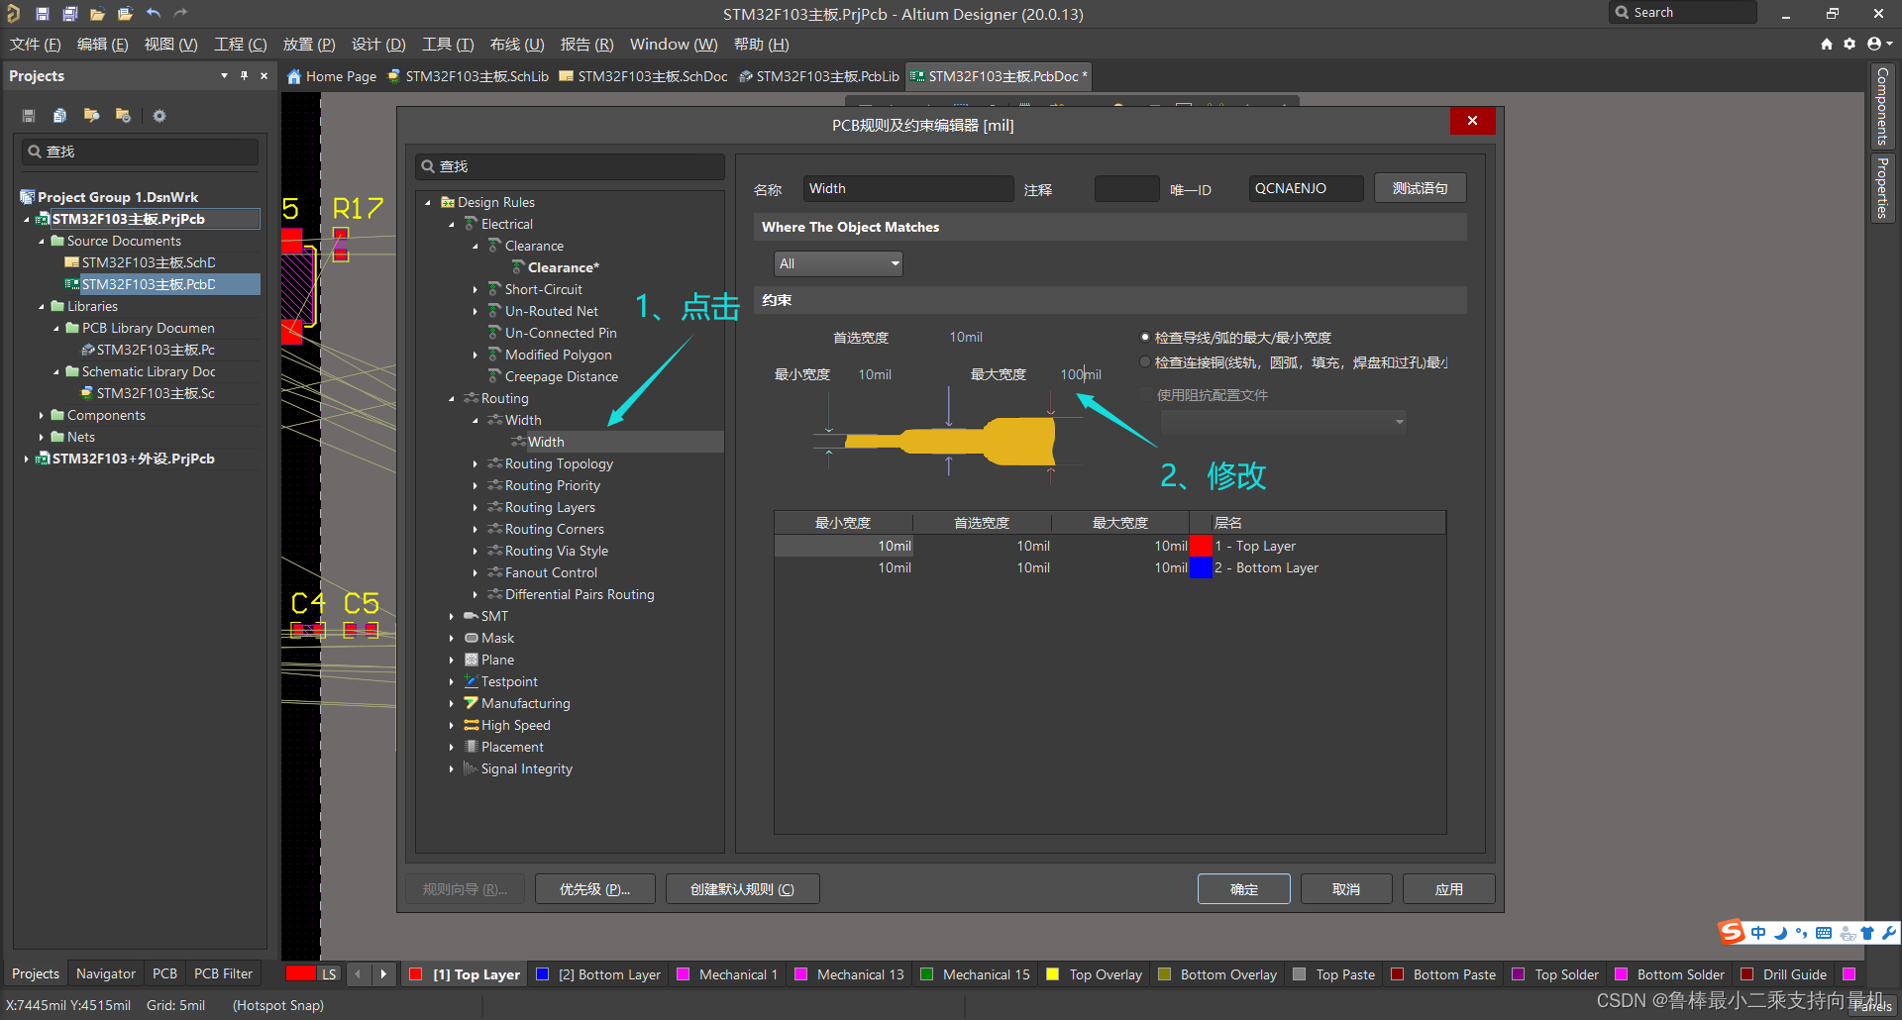Click the Sogou input method S icon
Image resolution: width=1902 pixels, height=1020 pixels.
(1731, 932)
